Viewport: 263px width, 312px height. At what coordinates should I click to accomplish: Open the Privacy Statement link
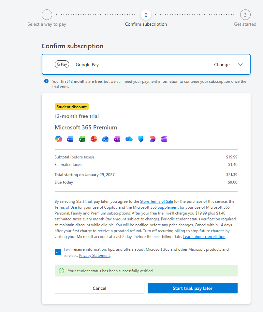[x=94, y=256]
